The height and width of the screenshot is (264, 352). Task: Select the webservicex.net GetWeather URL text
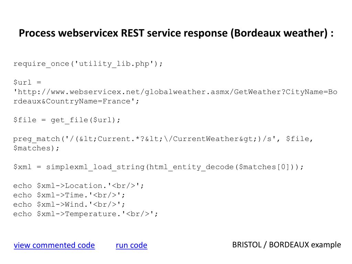point(175,92)
